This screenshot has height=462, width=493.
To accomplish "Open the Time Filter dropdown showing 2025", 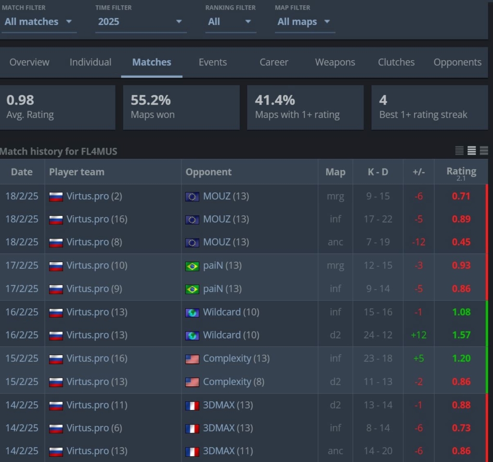I will click(141, 22).
